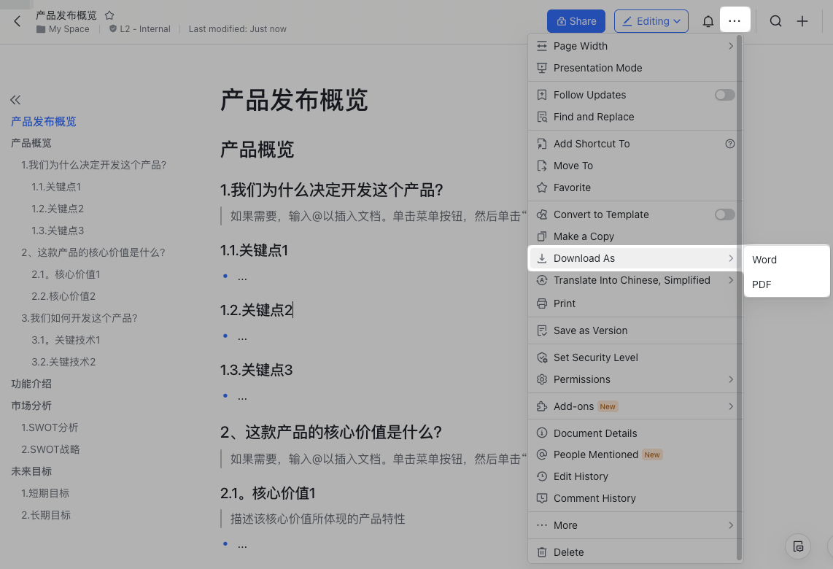
Task: Expand the Translate Into Chinese submenu
Action: [633, 280]
